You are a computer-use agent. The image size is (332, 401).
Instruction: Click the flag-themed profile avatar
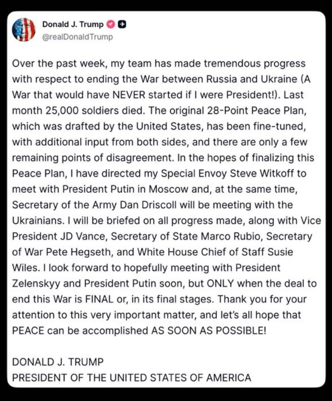24,30
